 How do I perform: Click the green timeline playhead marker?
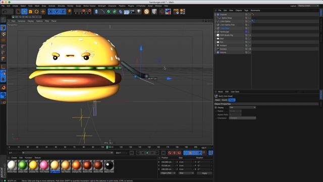point(107,147)
